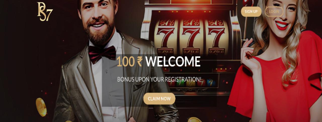Click the man's burgundy bow tie
This screenshot has height=122, width=322.
102,53
